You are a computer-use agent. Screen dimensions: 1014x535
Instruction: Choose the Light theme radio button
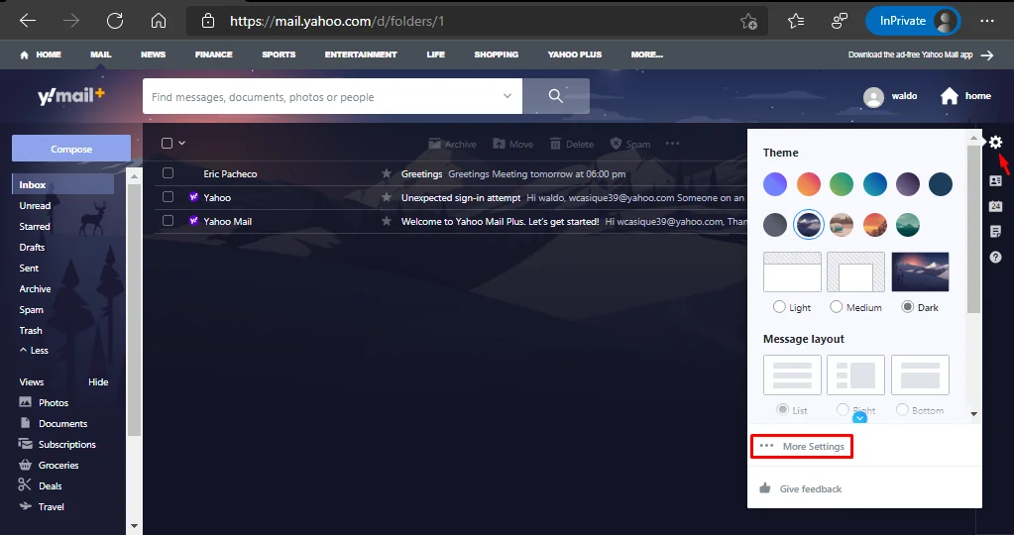pyautogui.click(x=779, y=307)
